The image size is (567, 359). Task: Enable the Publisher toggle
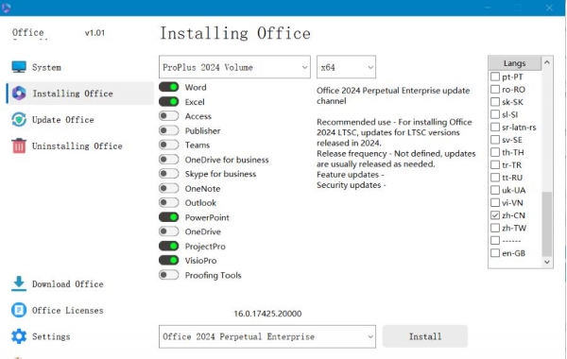[169, 130]
